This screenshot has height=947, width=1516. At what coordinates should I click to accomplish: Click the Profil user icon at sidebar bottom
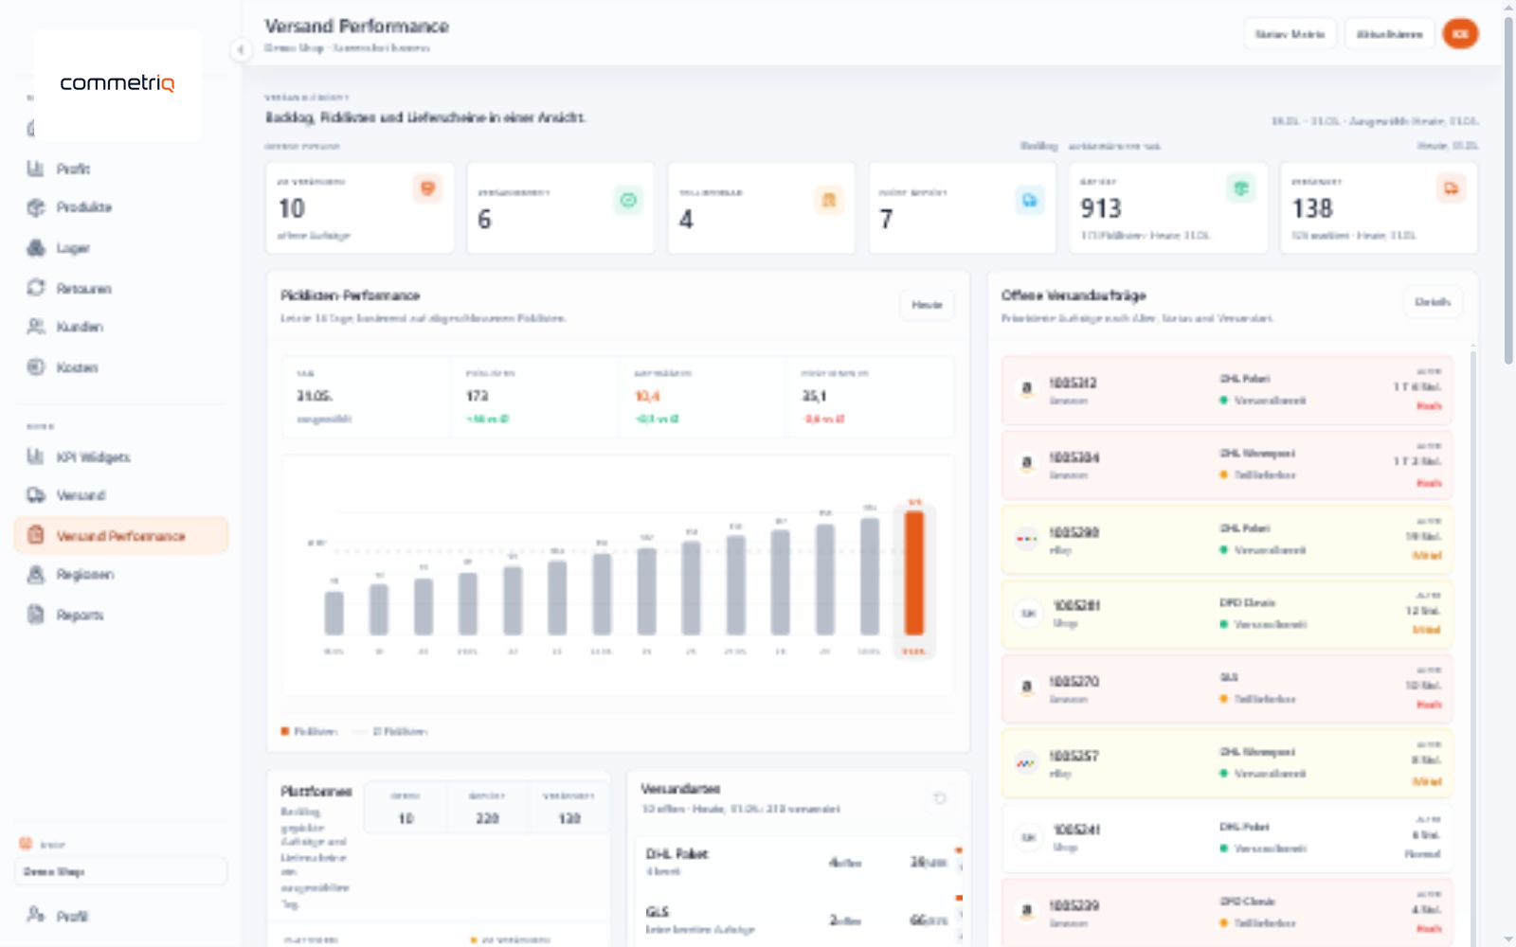pyautogui.click(x=35, y=915)
